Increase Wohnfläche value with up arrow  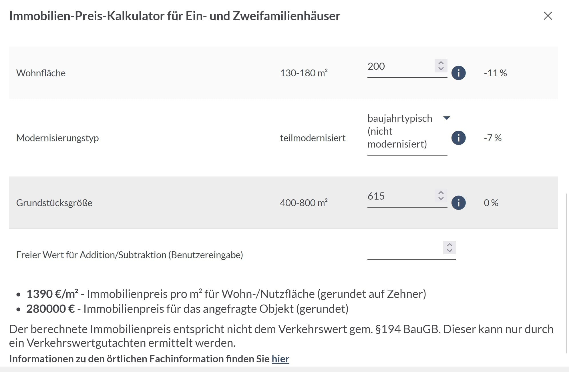[x=441, y=63]
